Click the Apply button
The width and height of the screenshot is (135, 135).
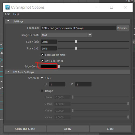pyautogui.click(x=67, y=129)
